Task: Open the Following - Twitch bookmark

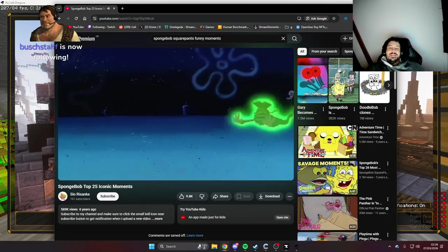Action: [101, 27]
